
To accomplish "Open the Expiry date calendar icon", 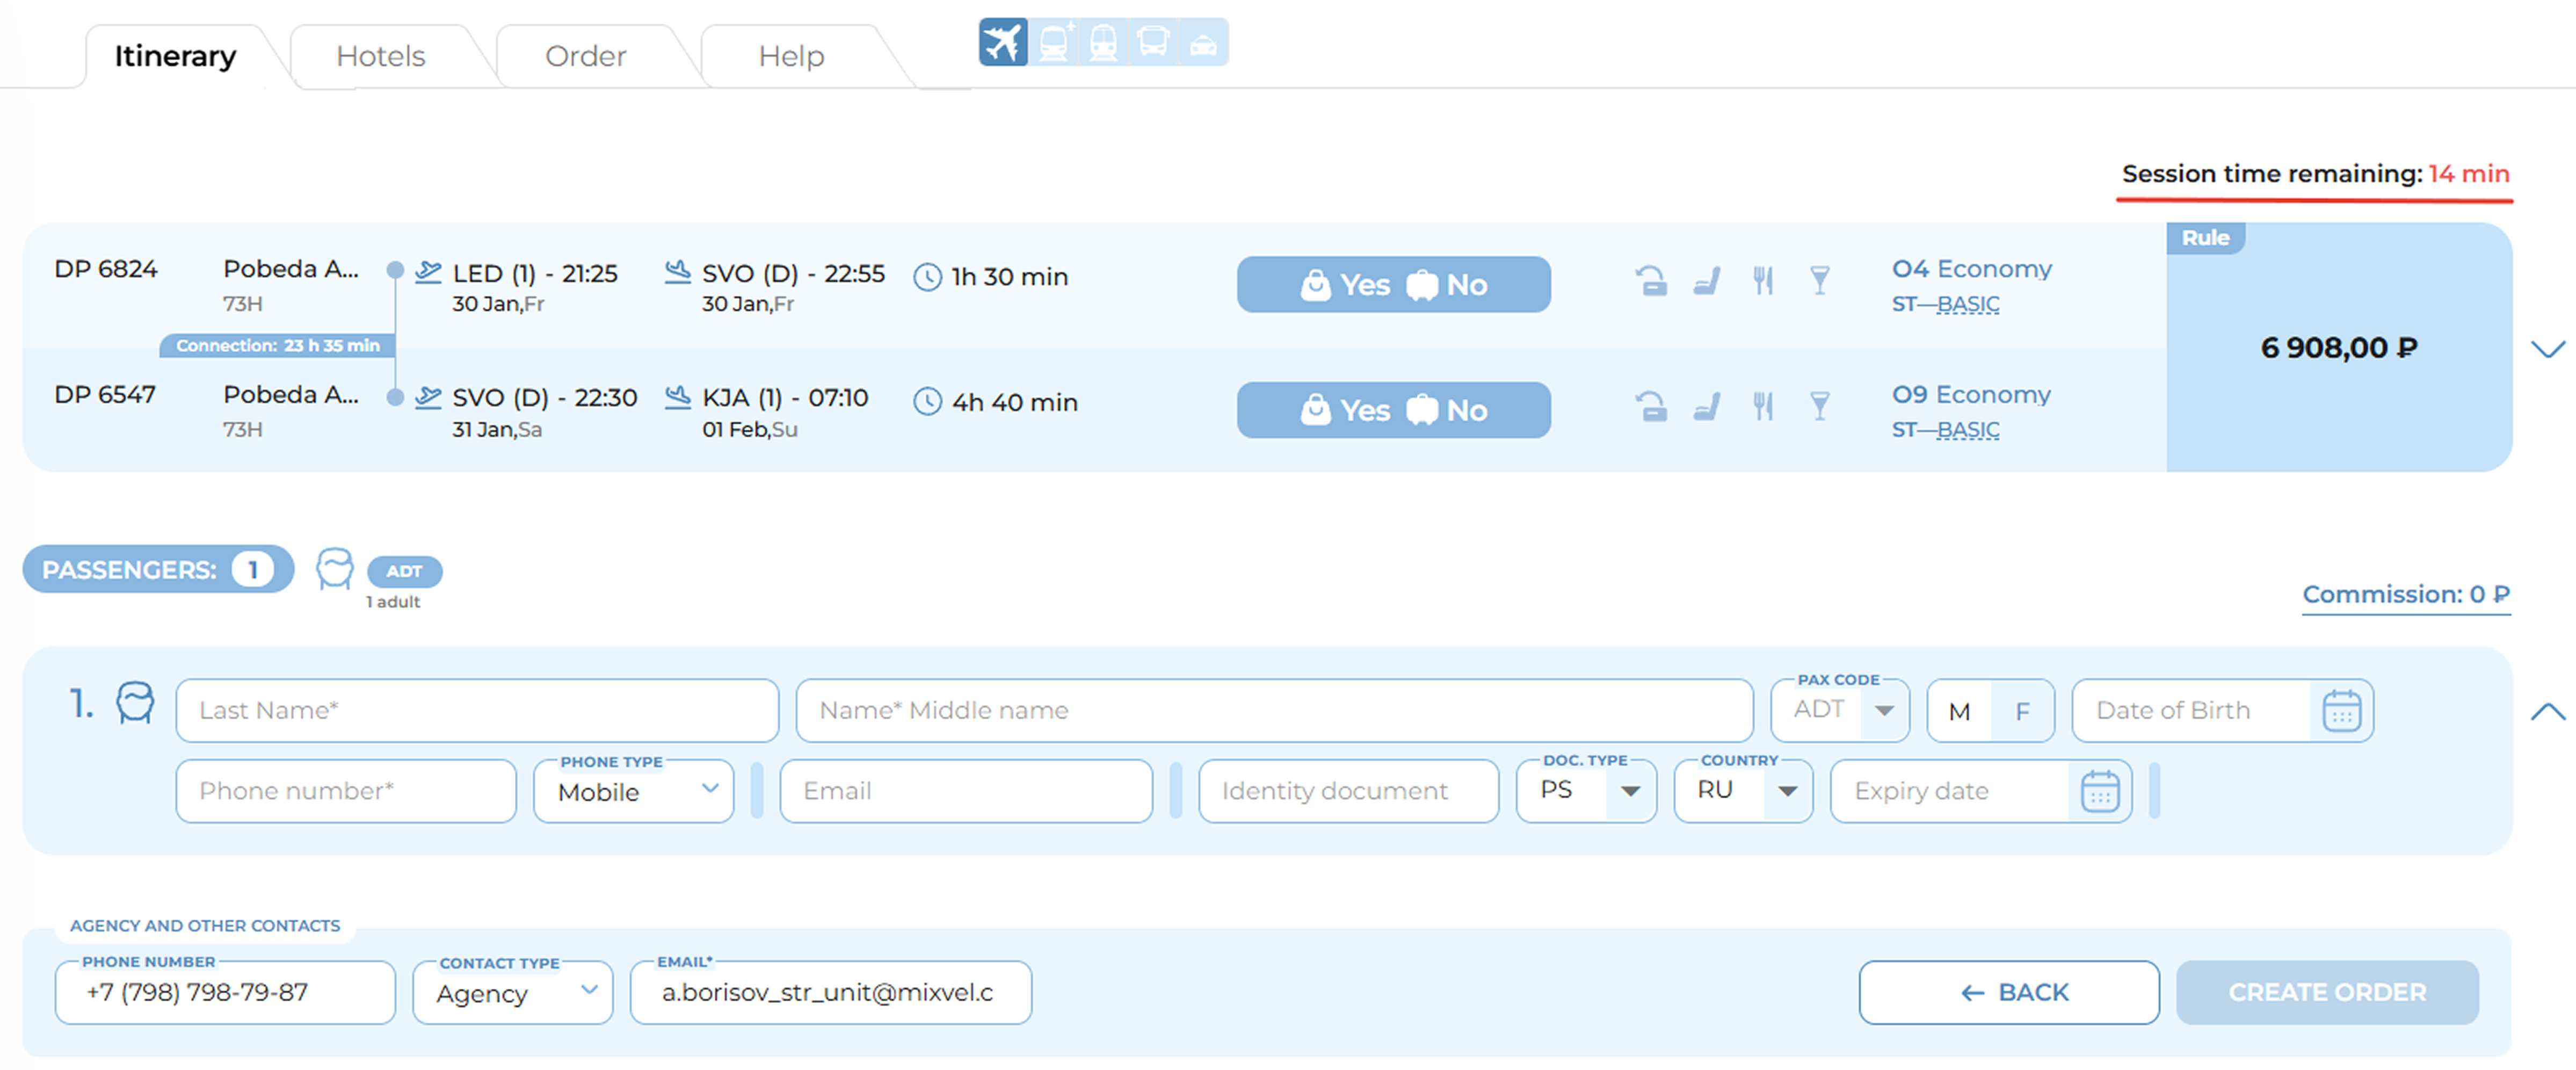I will point(2099,792).
